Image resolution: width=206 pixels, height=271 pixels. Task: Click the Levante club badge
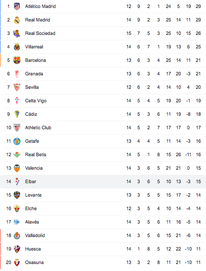[17, 195]
